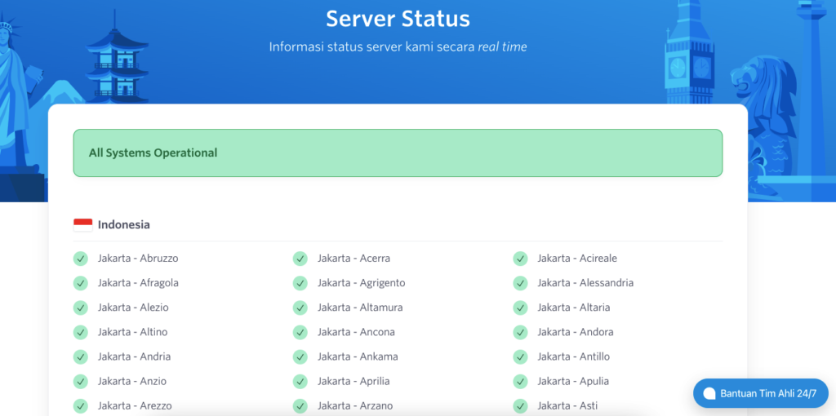The image size is (836, 416).
Task: Select the Jakarta - Afragola server name
Action: point(138,283)
